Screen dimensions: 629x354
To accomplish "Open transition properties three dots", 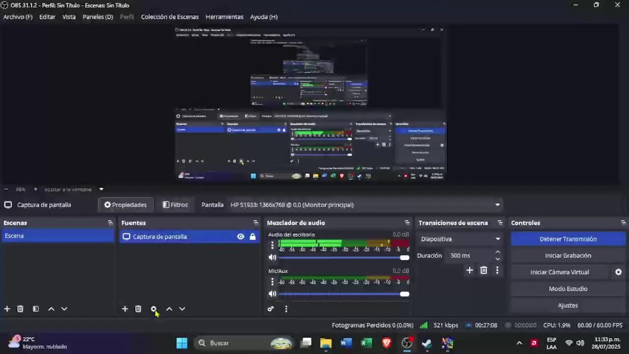I will (x=497, y=270).
